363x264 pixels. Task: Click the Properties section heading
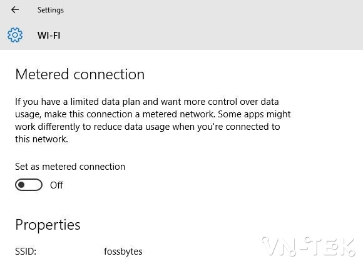tap(48, 225)
